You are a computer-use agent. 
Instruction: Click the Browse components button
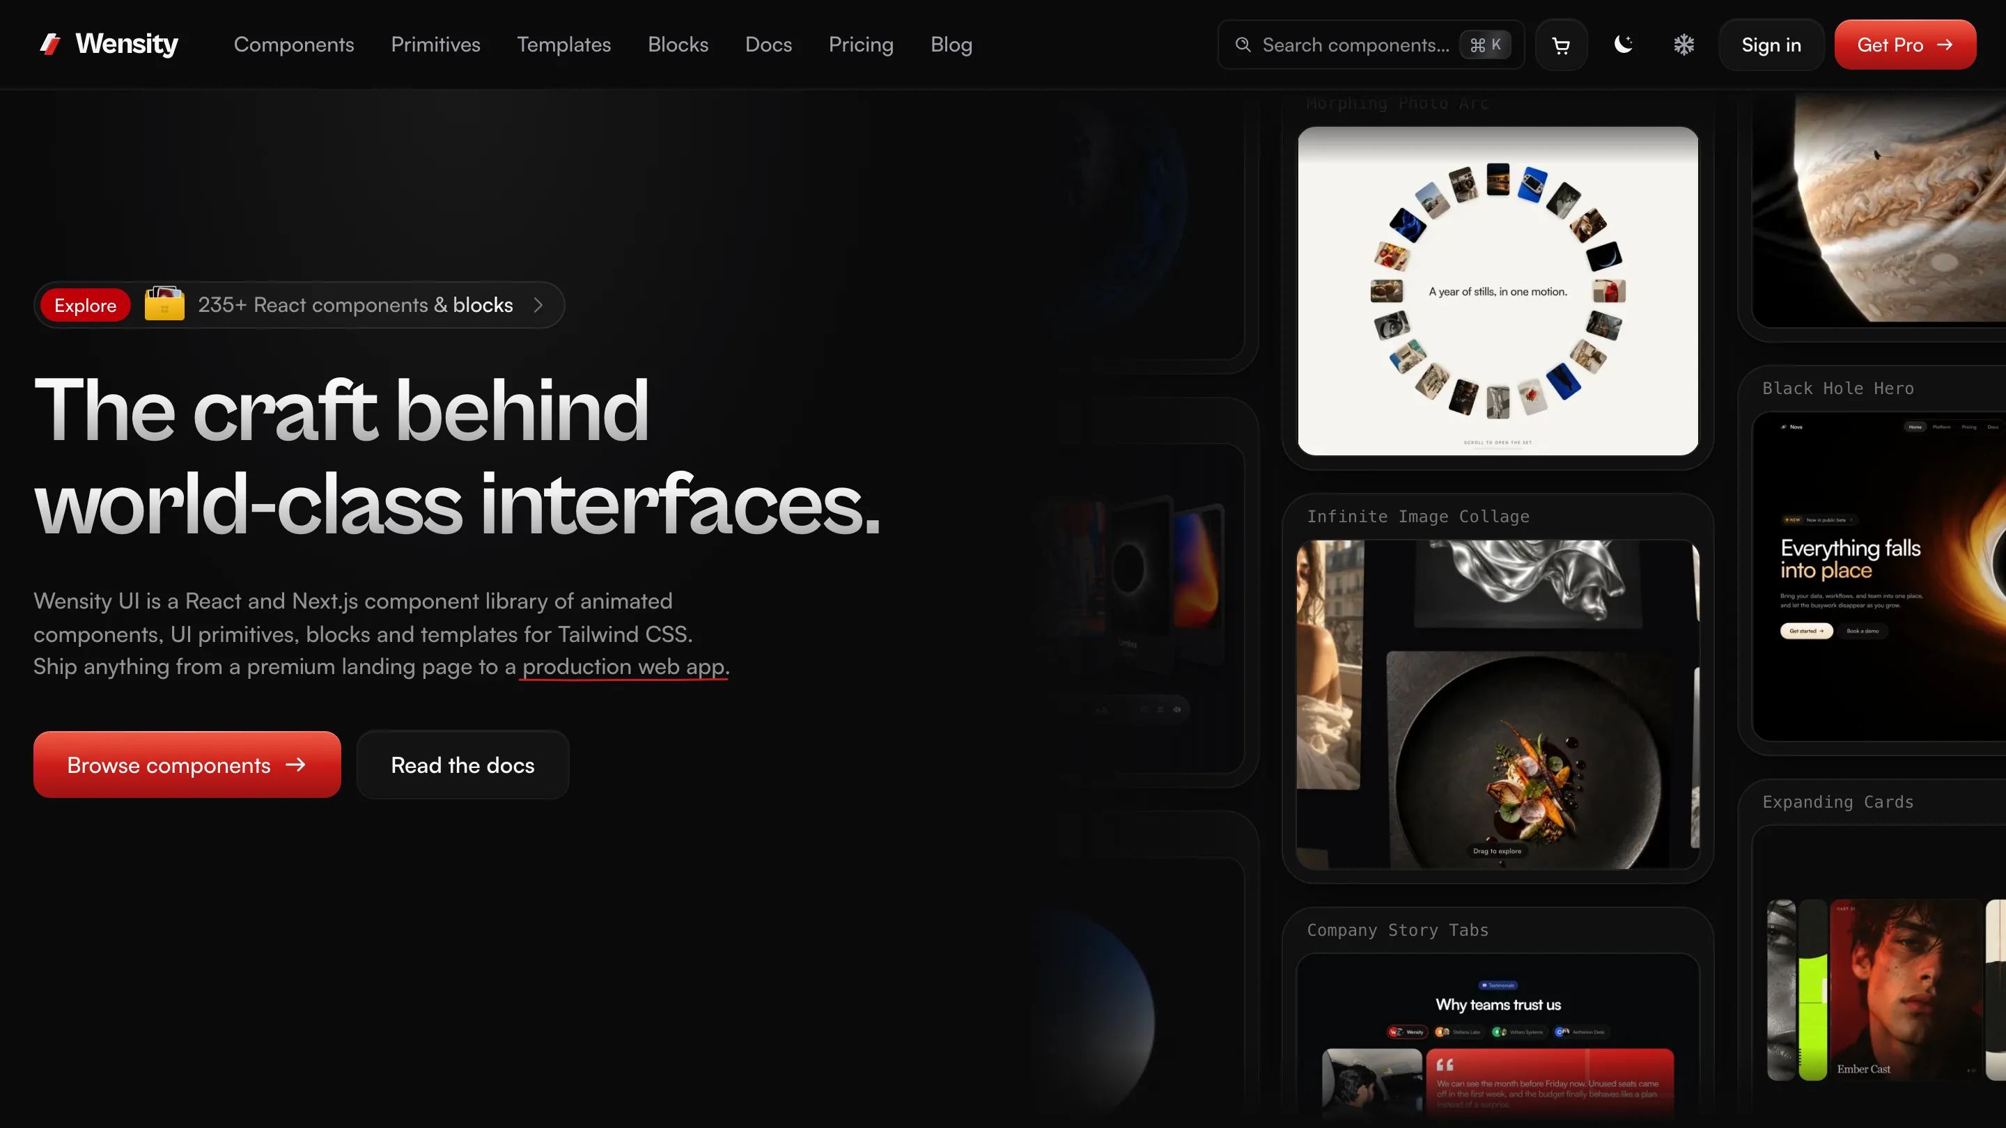point(187,765)
